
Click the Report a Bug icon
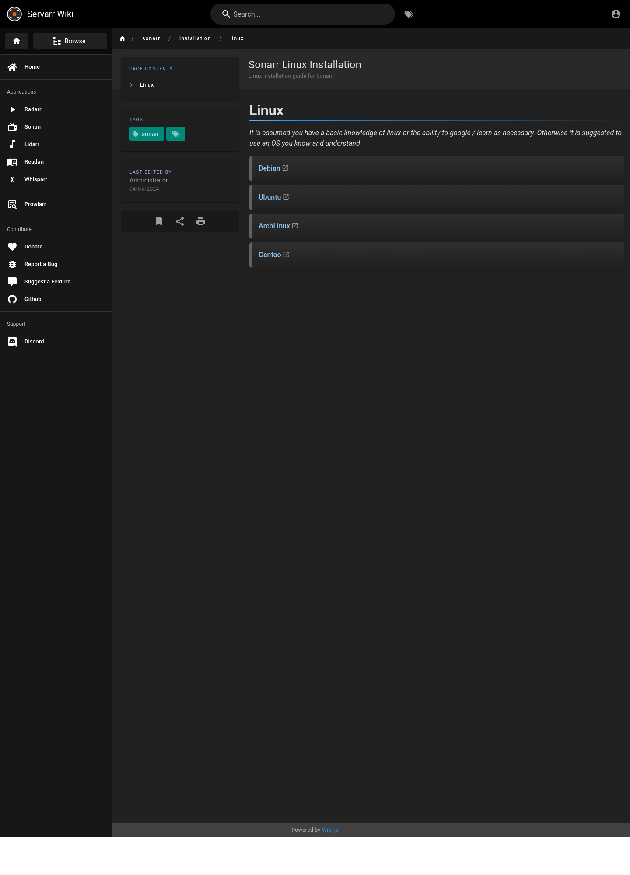coord(12,264)
